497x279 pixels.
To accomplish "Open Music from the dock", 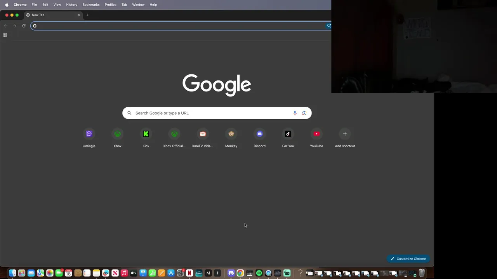I will pyautogui.click(x=124, y=273).
